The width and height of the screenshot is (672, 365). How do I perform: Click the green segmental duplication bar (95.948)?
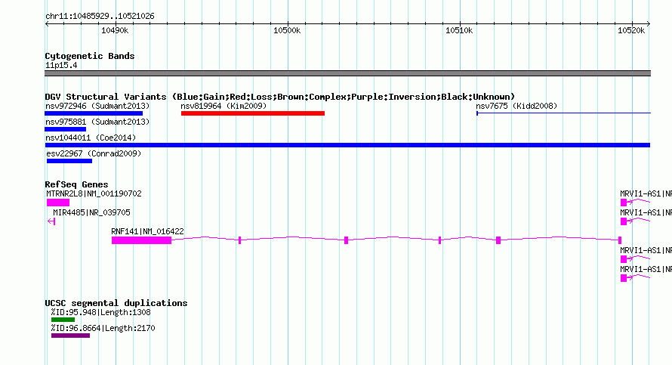pyautogui.click(x=63, y=320)
